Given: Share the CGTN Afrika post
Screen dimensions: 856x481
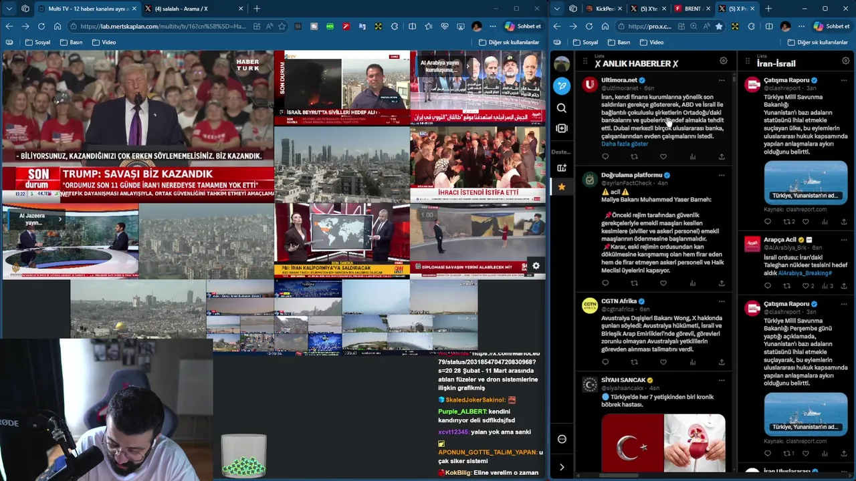Looking at the screenshot, I should click(x=721, y=362).
